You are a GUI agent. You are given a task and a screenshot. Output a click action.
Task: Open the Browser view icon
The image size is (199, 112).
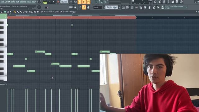point(141,7)
